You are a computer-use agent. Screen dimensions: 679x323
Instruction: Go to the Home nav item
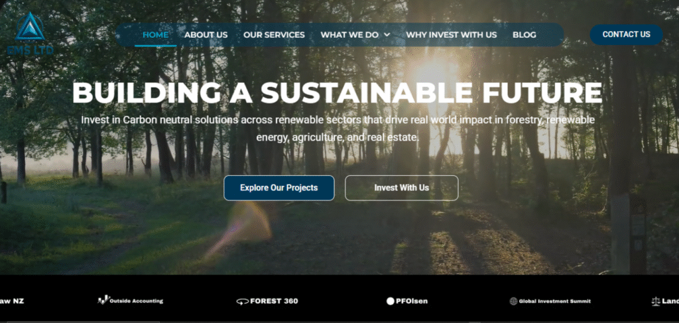[x=155, y=34]
